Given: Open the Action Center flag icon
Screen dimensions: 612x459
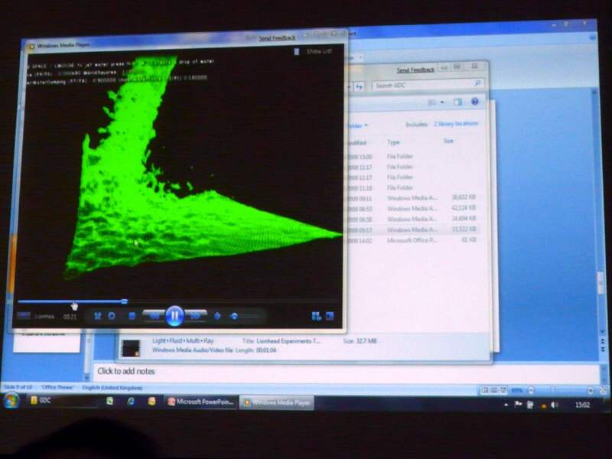Looking at the screenshot, I should pyautogui.click(x=518, y=405).
